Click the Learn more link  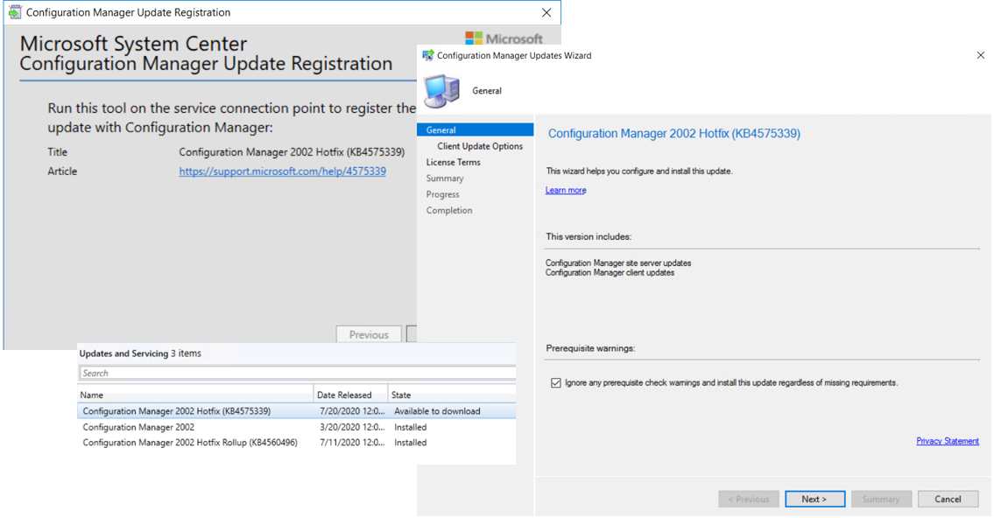pyautogui.click(x=565, y=189)
